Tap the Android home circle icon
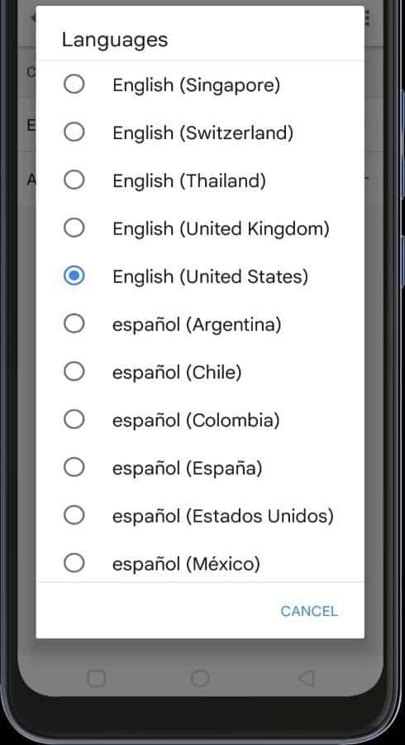This screenshot has width=405, height=745. (x=200, y=678)
